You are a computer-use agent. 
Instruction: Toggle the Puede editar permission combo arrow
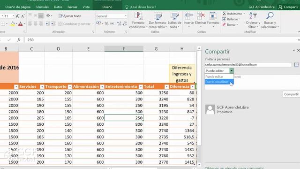(232, 71)
